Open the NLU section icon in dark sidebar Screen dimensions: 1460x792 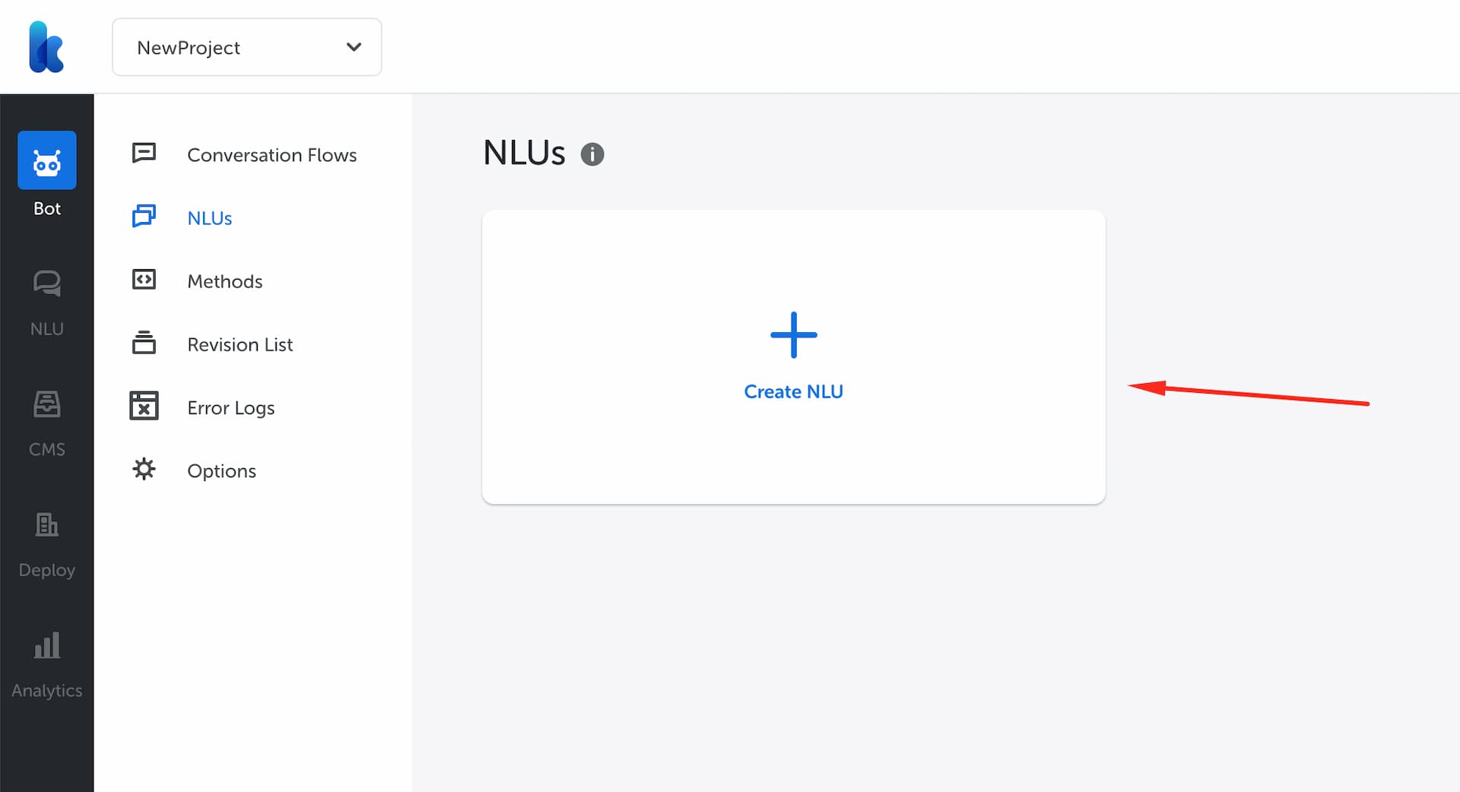click(47, 284)
